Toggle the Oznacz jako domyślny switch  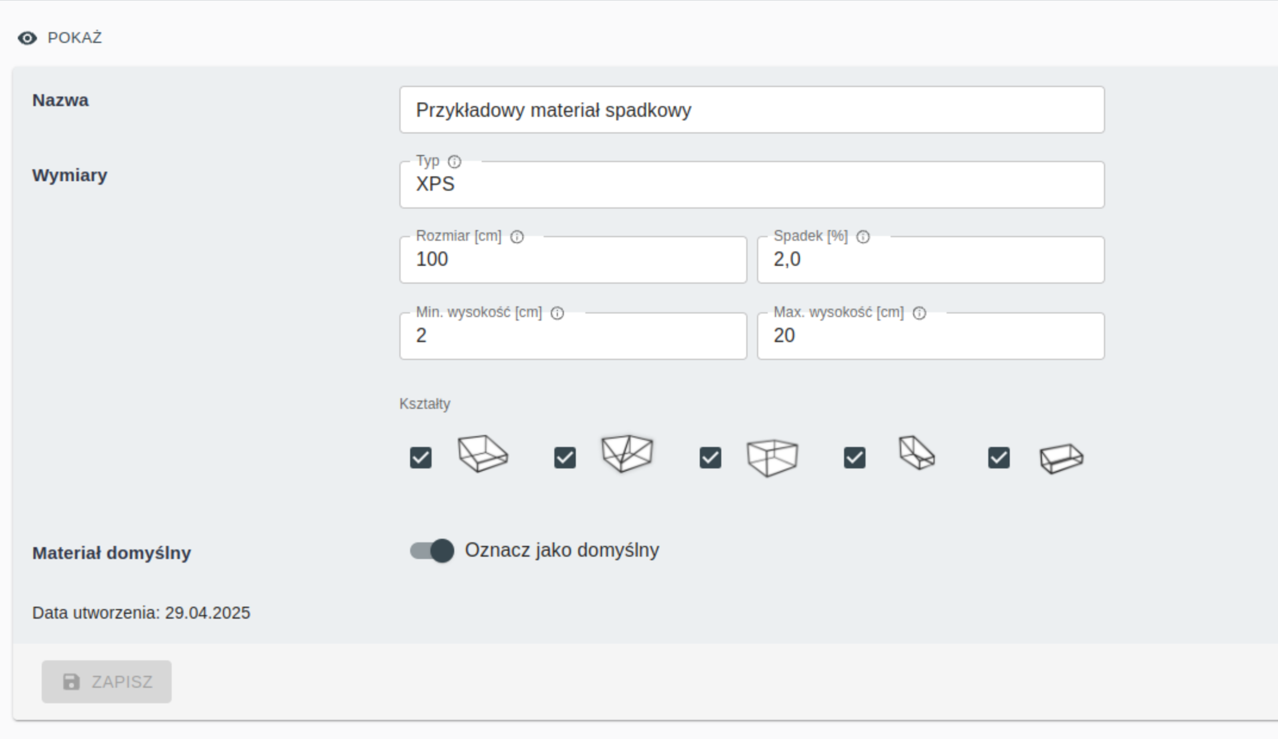coord(432,551)
